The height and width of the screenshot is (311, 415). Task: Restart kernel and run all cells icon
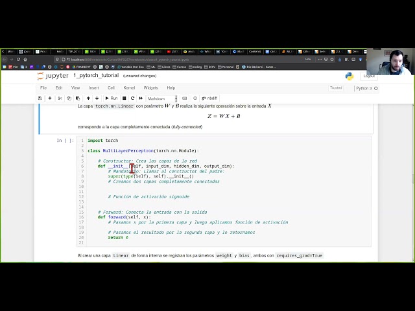141,98
